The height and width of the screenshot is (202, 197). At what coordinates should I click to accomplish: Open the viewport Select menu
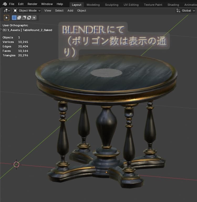[59, 11]
